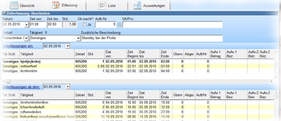The width and height of the screenshot is (281, 121).
Task: Click the Auftr.Nr. input field
Action: click(106, 24)
